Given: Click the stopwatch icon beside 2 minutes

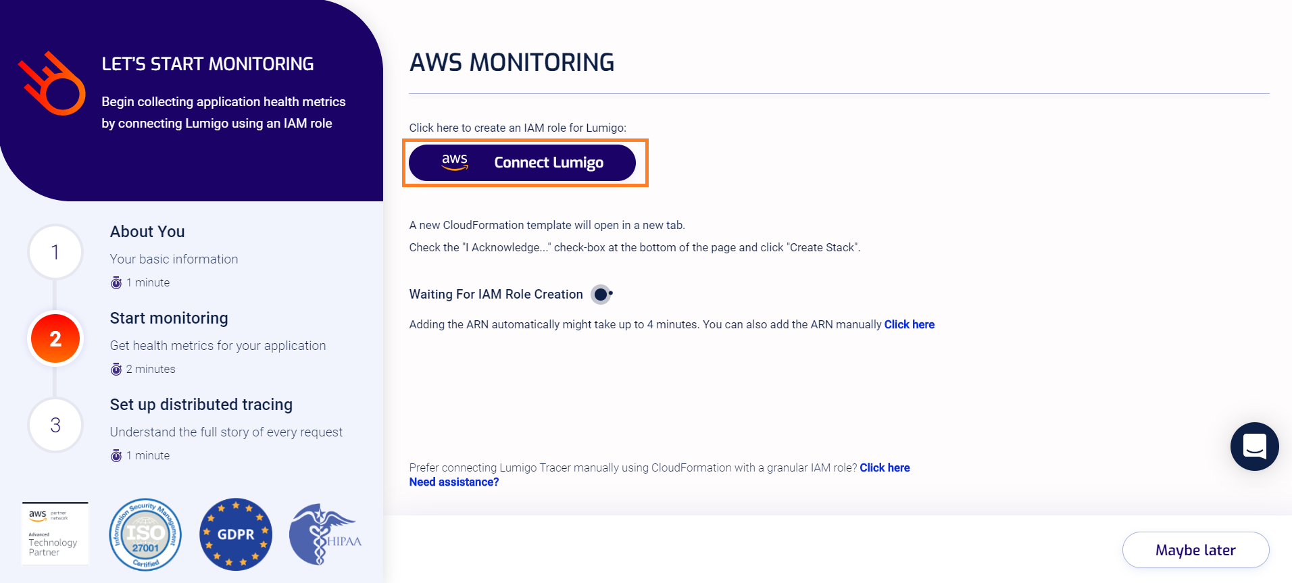Looking at the screenshot, I should [x=116, y=370].
